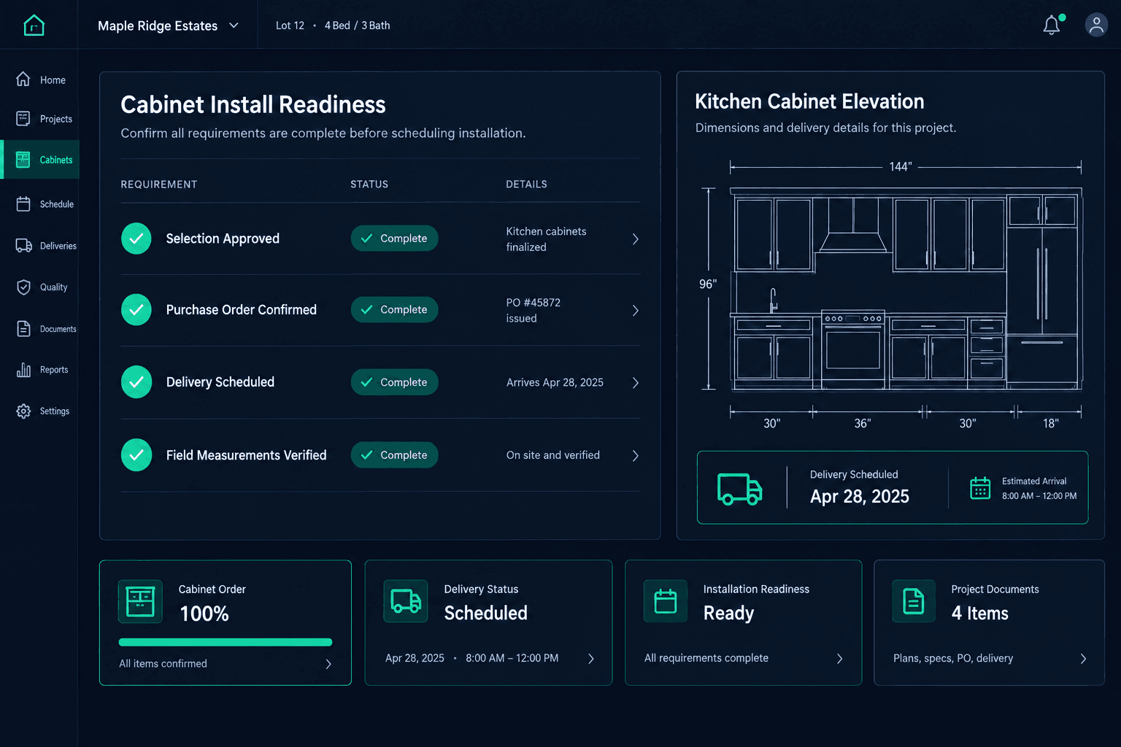
Task: Click Complete badge for Field Measurements Verified
Action: coord(394,455)
